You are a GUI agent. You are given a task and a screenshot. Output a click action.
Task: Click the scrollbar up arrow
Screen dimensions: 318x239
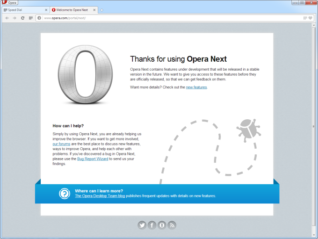pyautogui.click(x=314, y=25)
